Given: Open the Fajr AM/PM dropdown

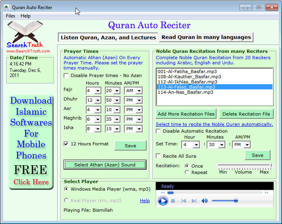Looking at the screenshot, I should pos(139,91).
